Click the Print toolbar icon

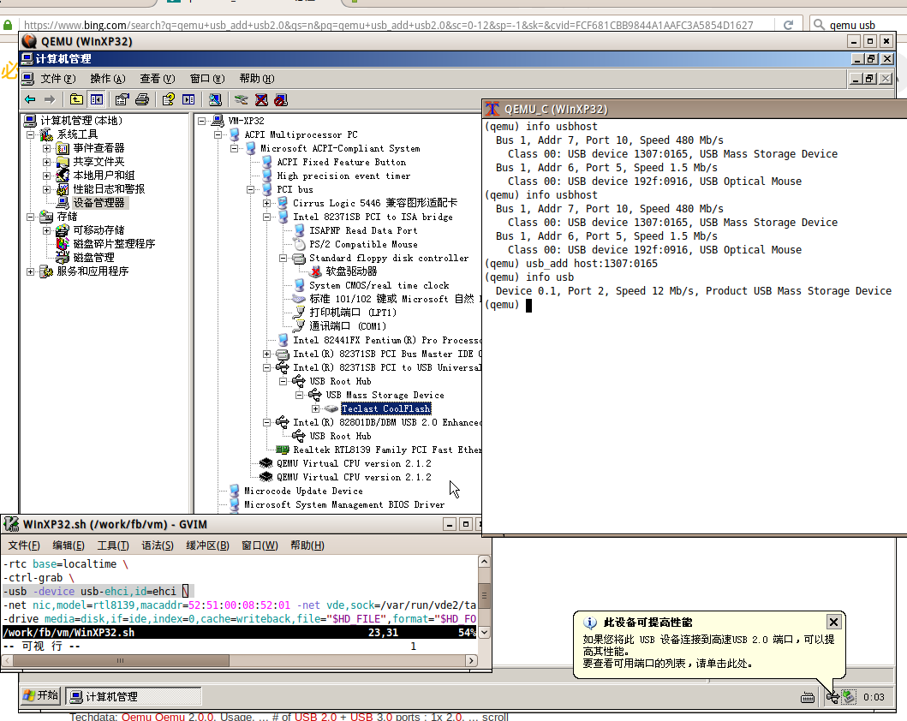click(141, 99)
